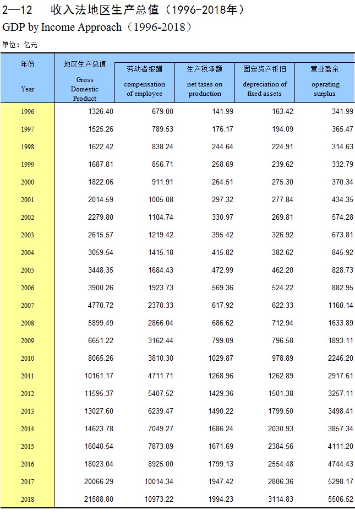
Task: Select the year cell 2005
Action: 28,270
